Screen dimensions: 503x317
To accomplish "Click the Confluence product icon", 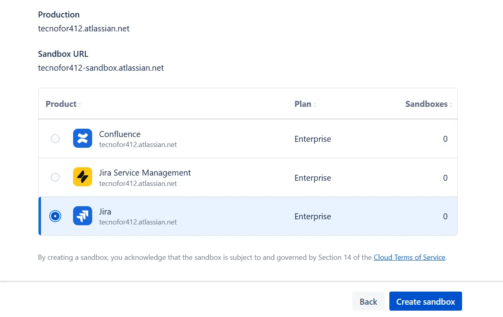I will coord(83,138).
